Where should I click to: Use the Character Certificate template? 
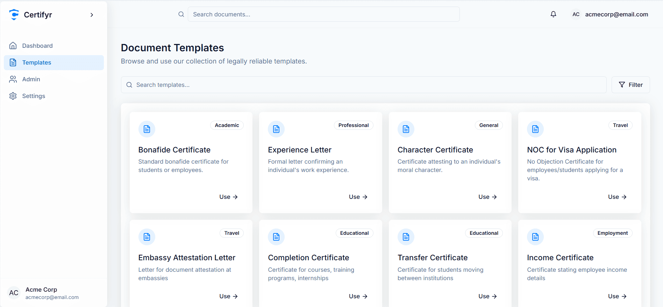[488, 197]
